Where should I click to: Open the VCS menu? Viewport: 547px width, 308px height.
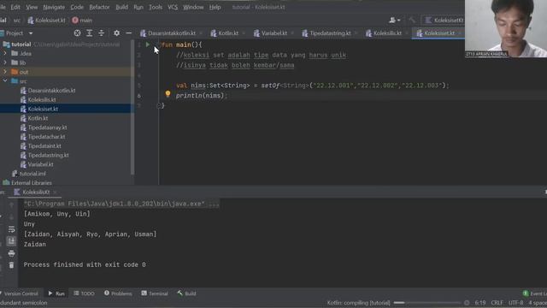click(173, 7)
